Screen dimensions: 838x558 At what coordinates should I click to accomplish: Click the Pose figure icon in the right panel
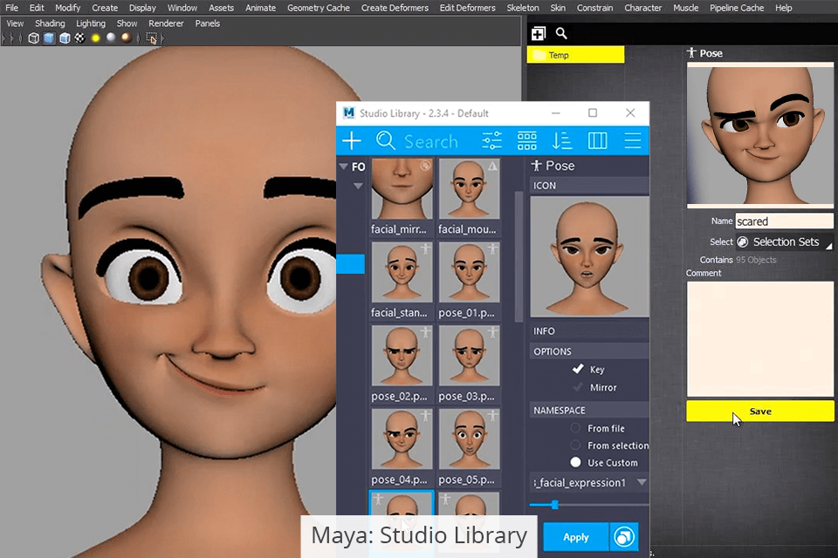691,52
